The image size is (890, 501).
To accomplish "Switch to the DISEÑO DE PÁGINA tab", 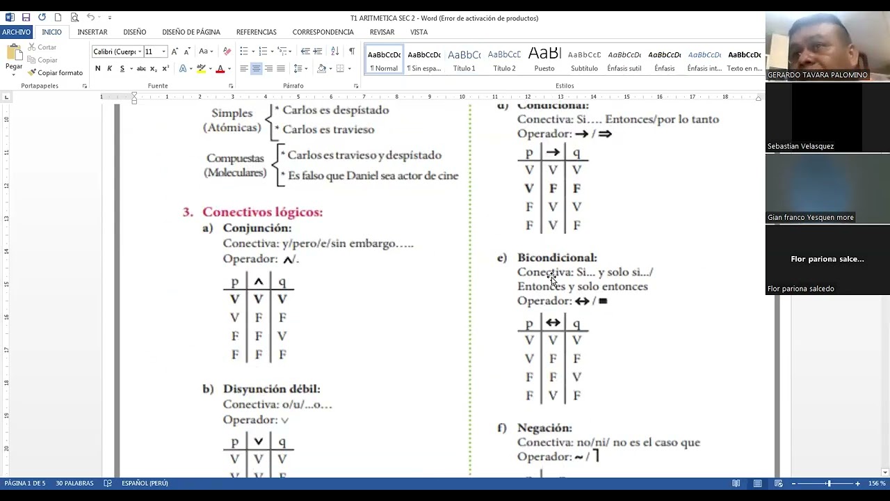I will (191, 32).
